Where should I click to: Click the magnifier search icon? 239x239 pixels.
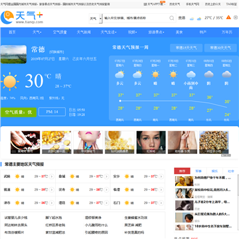point(172,18)
